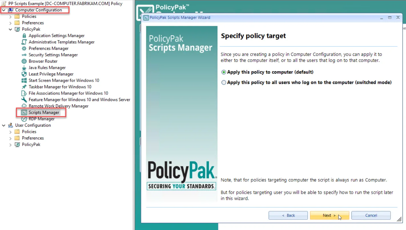Select Java Rules Manager label
The width and height of the screenshot is (406, 230).
pyautogui.click(x=47, y=67)
